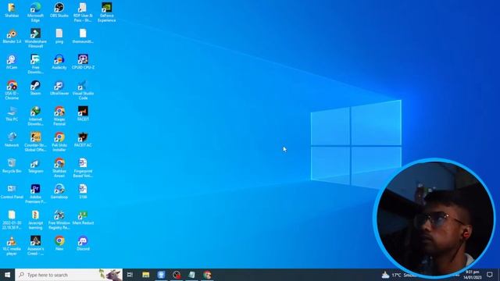Open the Audacity desktop icon
500x281 pixels.
pyautogui.click(x=59, y=62)
